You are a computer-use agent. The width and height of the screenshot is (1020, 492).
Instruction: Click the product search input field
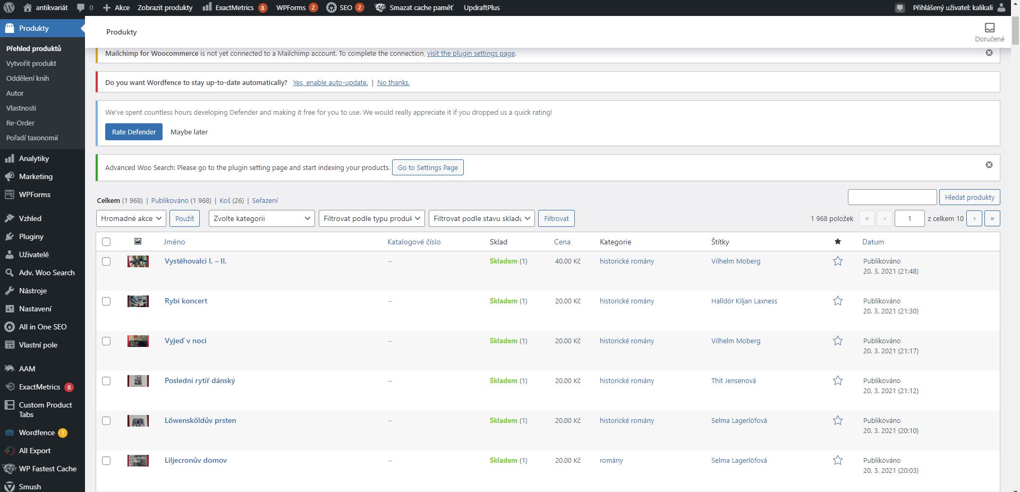click(892, 197)
